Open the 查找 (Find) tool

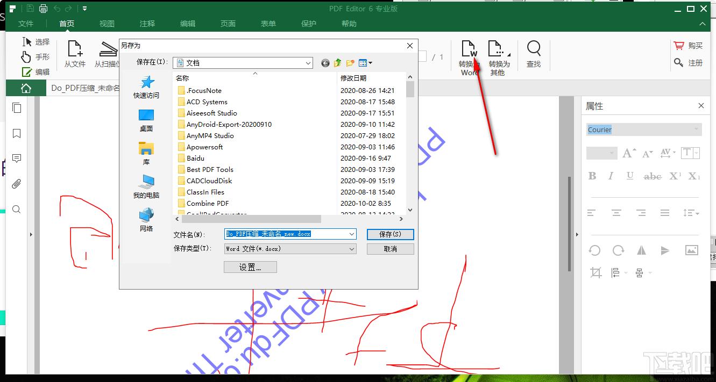pos(534,54)
